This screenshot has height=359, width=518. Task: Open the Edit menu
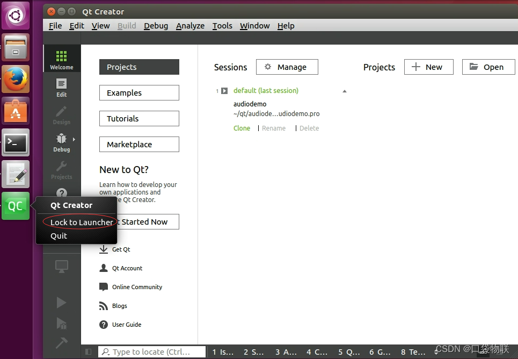point(77,25)
